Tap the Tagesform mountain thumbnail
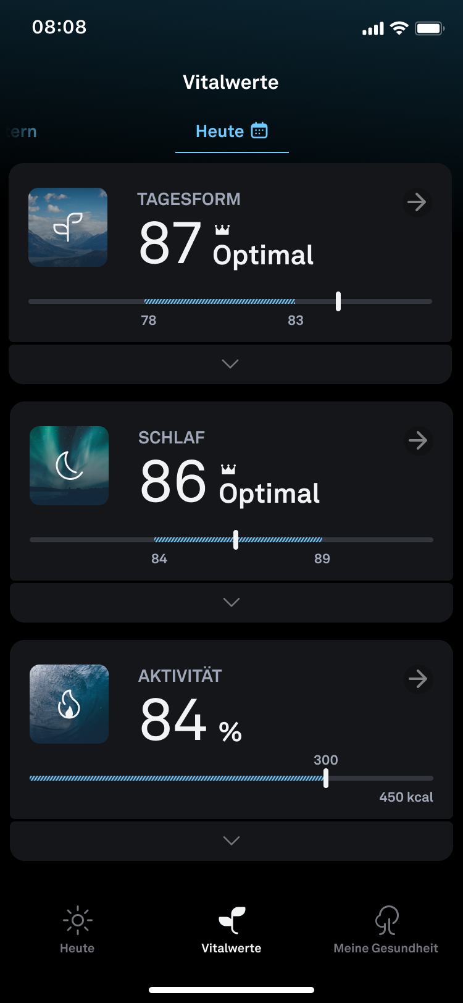The height and width of the screenshot is (1003, 463). pyautogui.click(x=68, y=227)
